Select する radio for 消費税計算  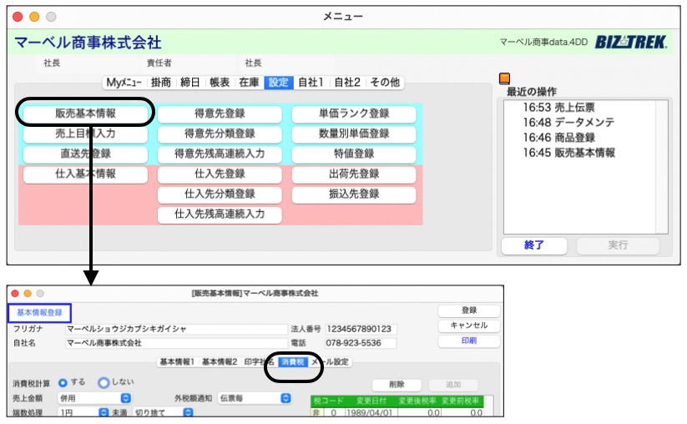click(x=63, y=383)
